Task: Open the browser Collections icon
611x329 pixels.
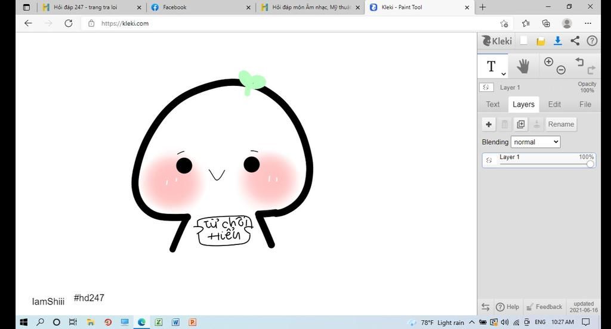Action: point(546,23)
